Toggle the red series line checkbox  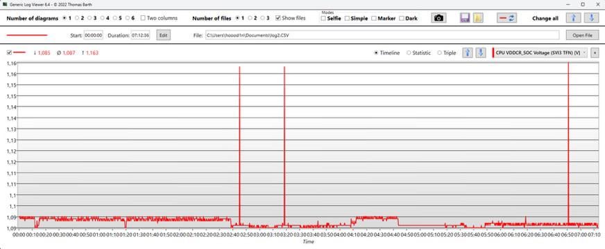point(9,53)
